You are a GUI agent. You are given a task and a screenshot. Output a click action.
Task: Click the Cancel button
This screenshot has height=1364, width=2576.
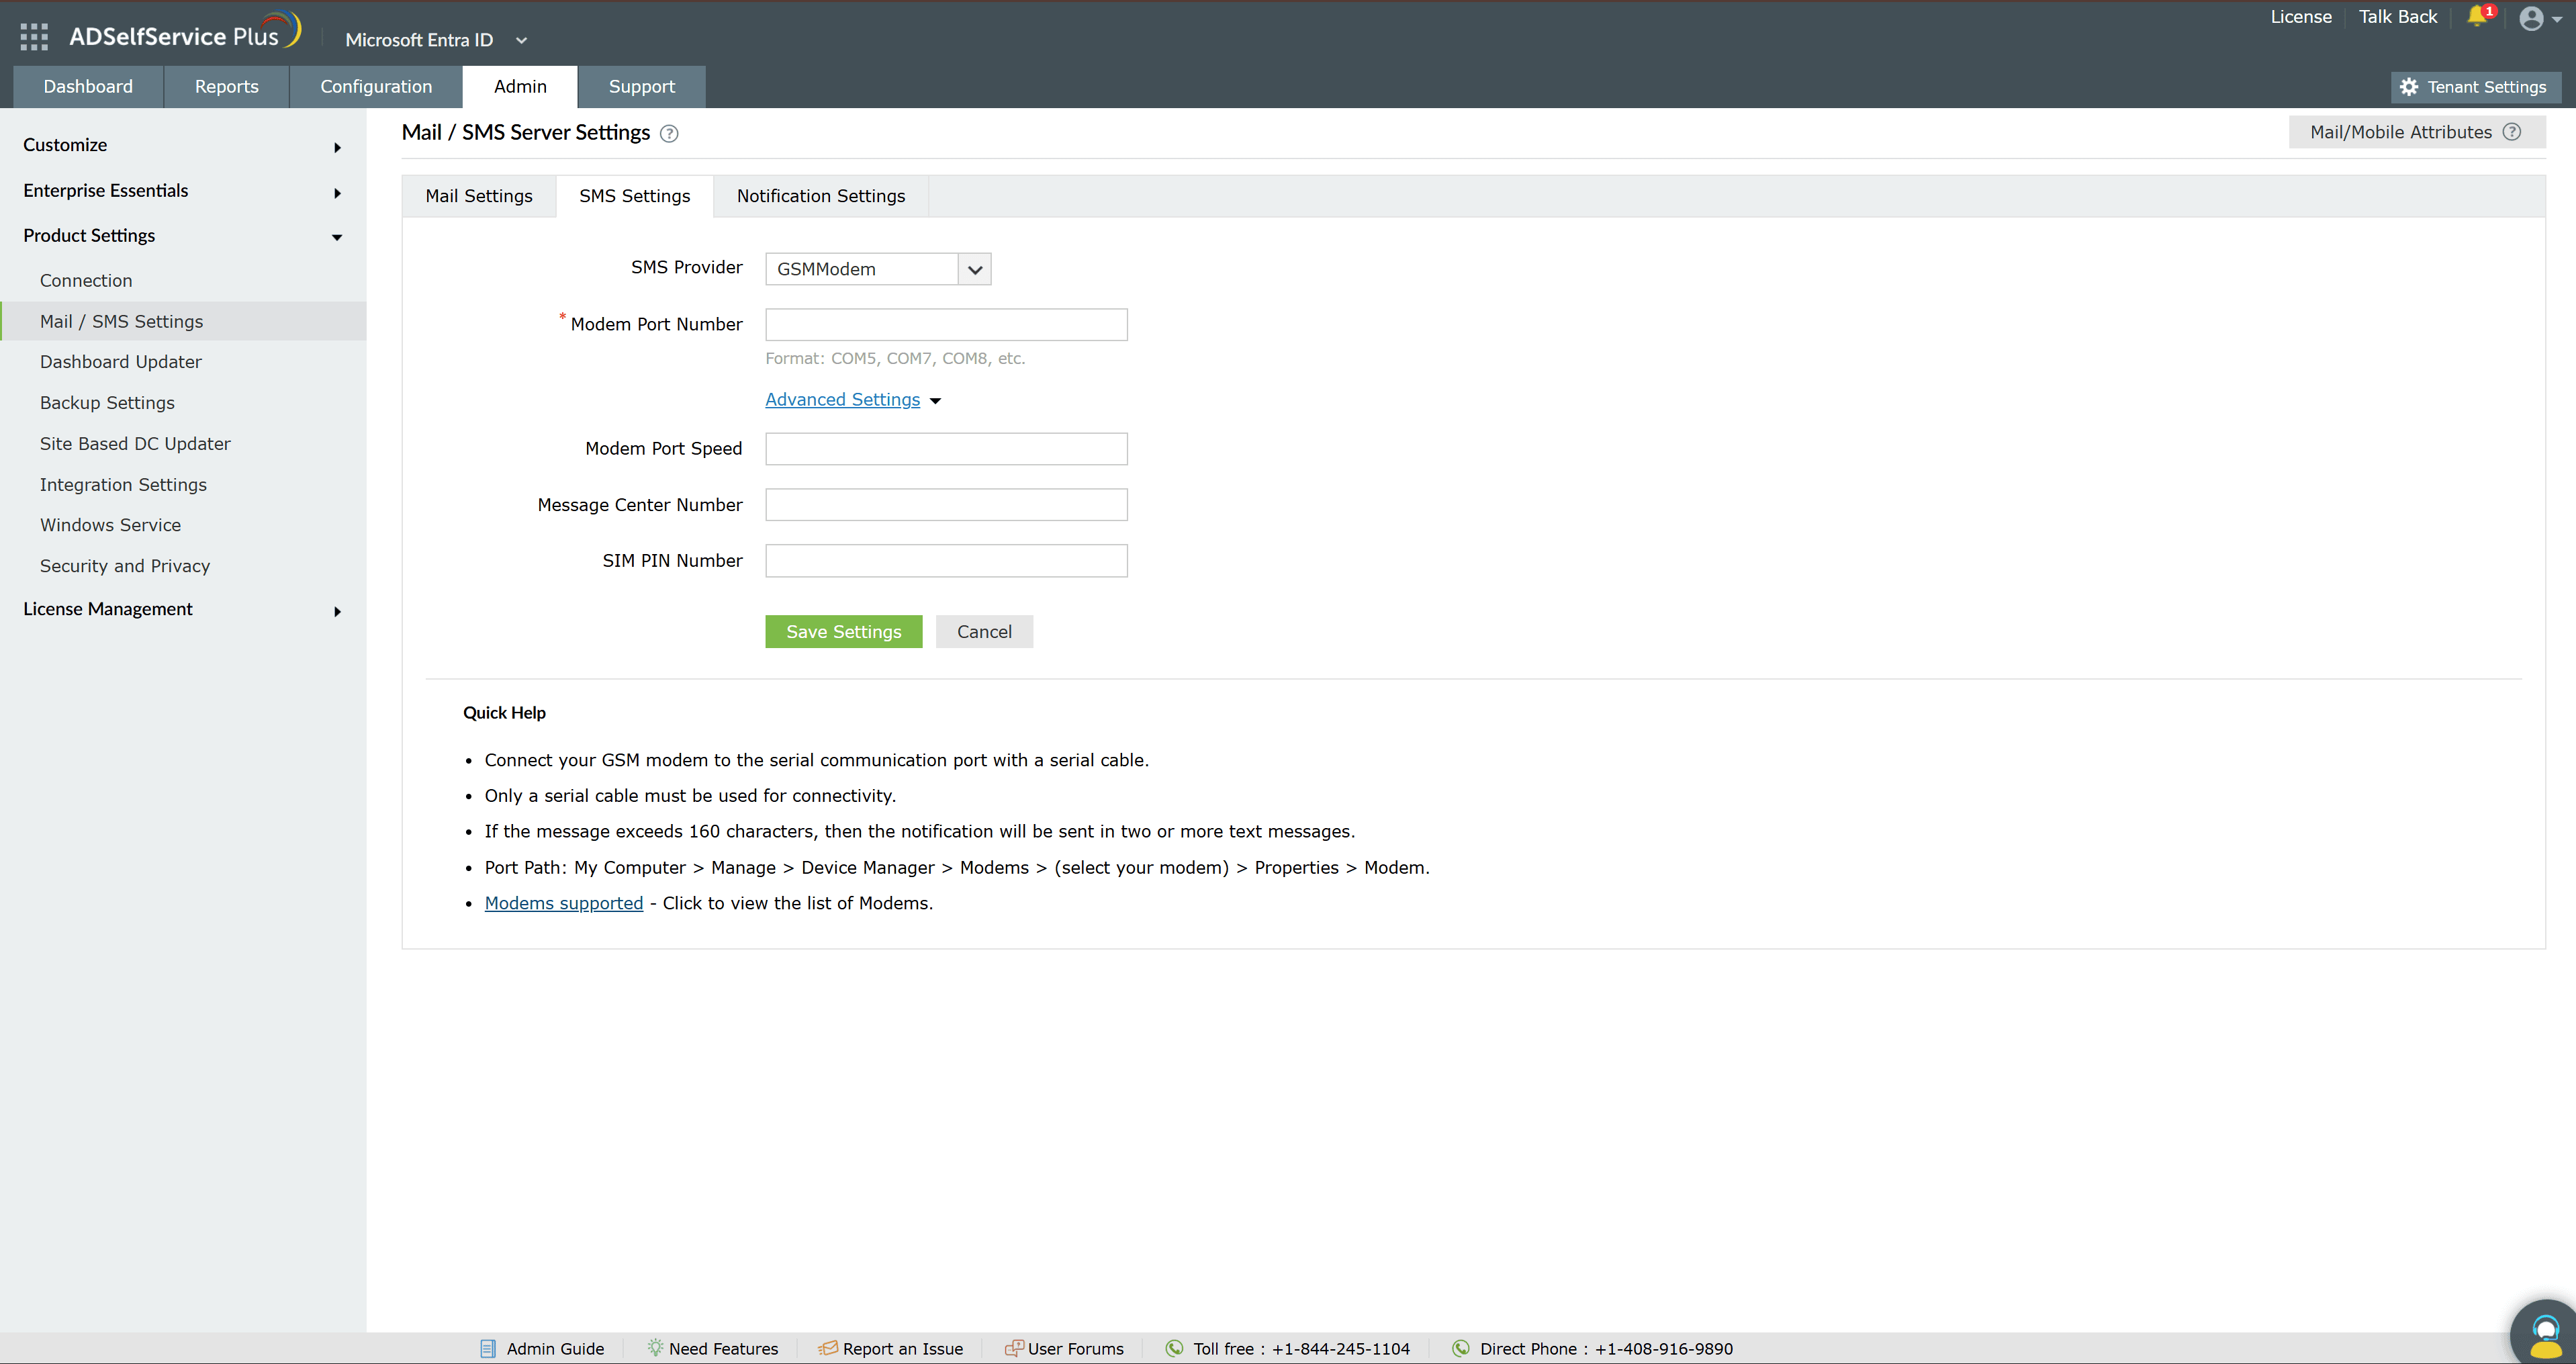985,632
